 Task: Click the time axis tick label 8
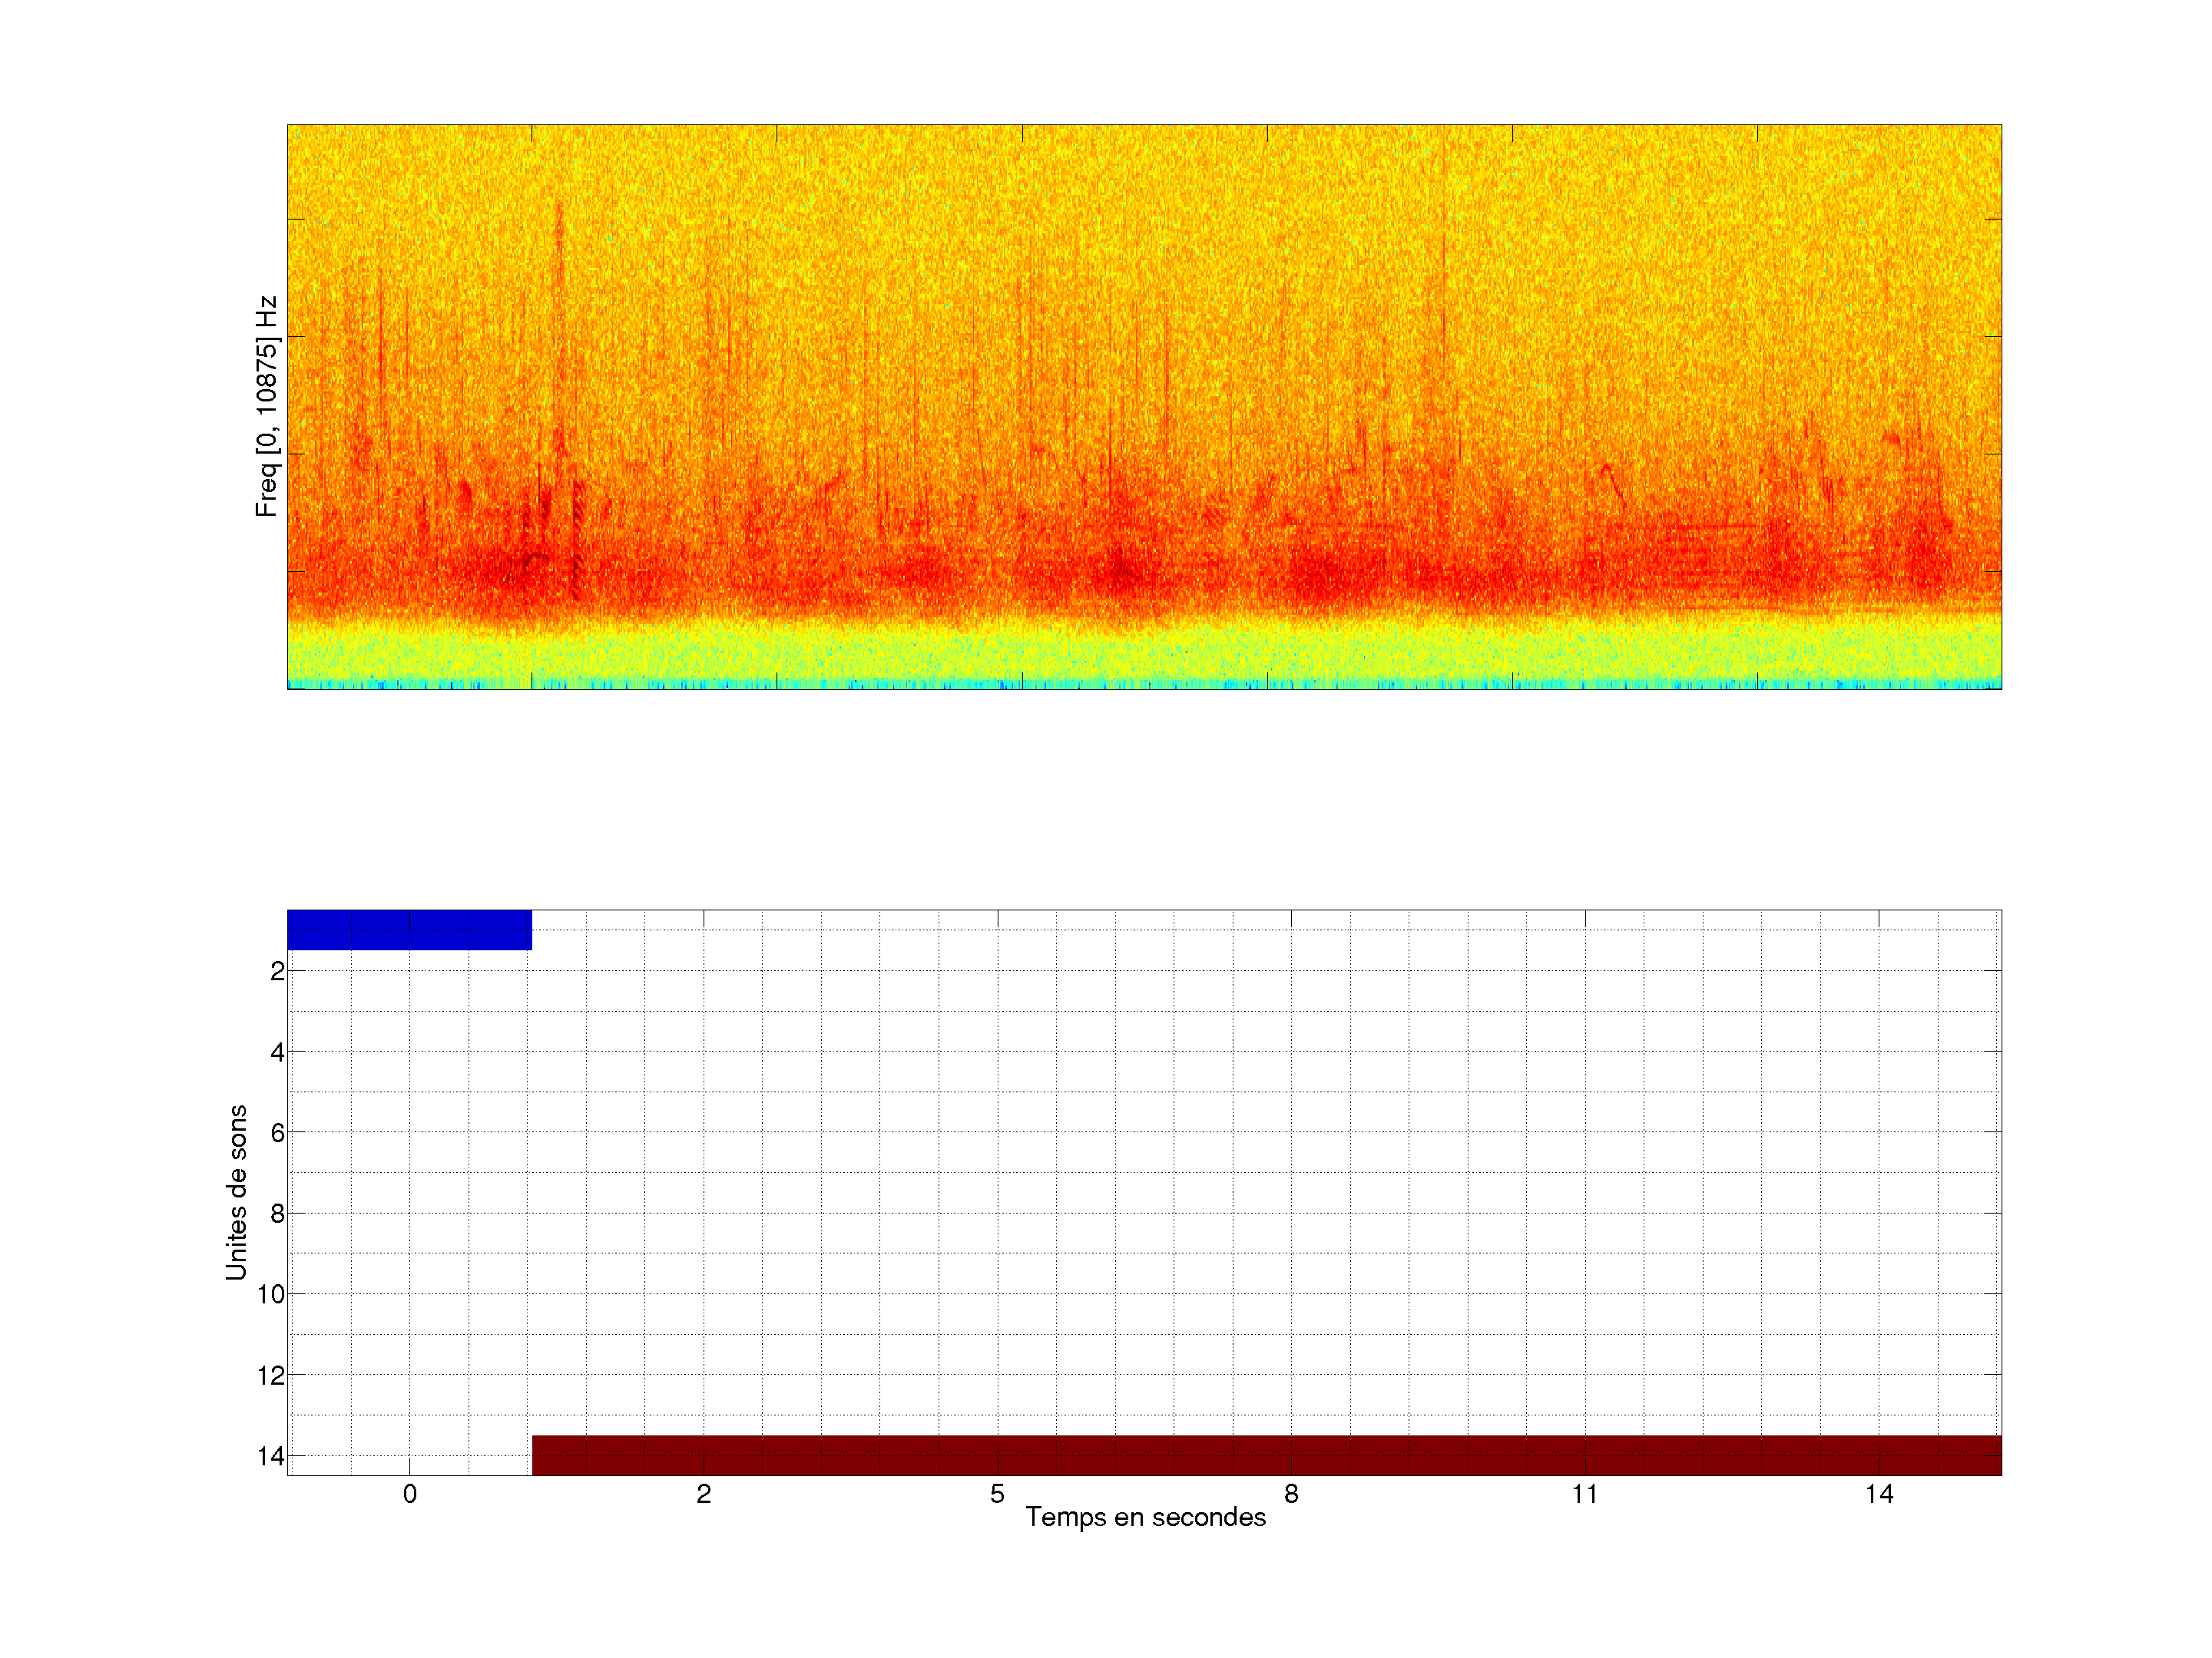1291,1494
